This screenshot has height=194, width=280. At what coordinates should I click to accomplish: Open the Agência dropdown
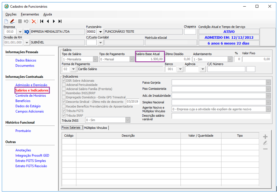pyautogui.click(x=203, y=69)
